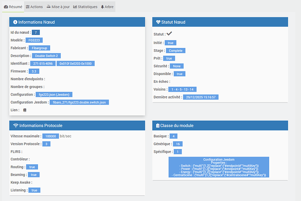The image size is (301, 201).
Task: Click the Basique class value 4
Action: (174, 136)
